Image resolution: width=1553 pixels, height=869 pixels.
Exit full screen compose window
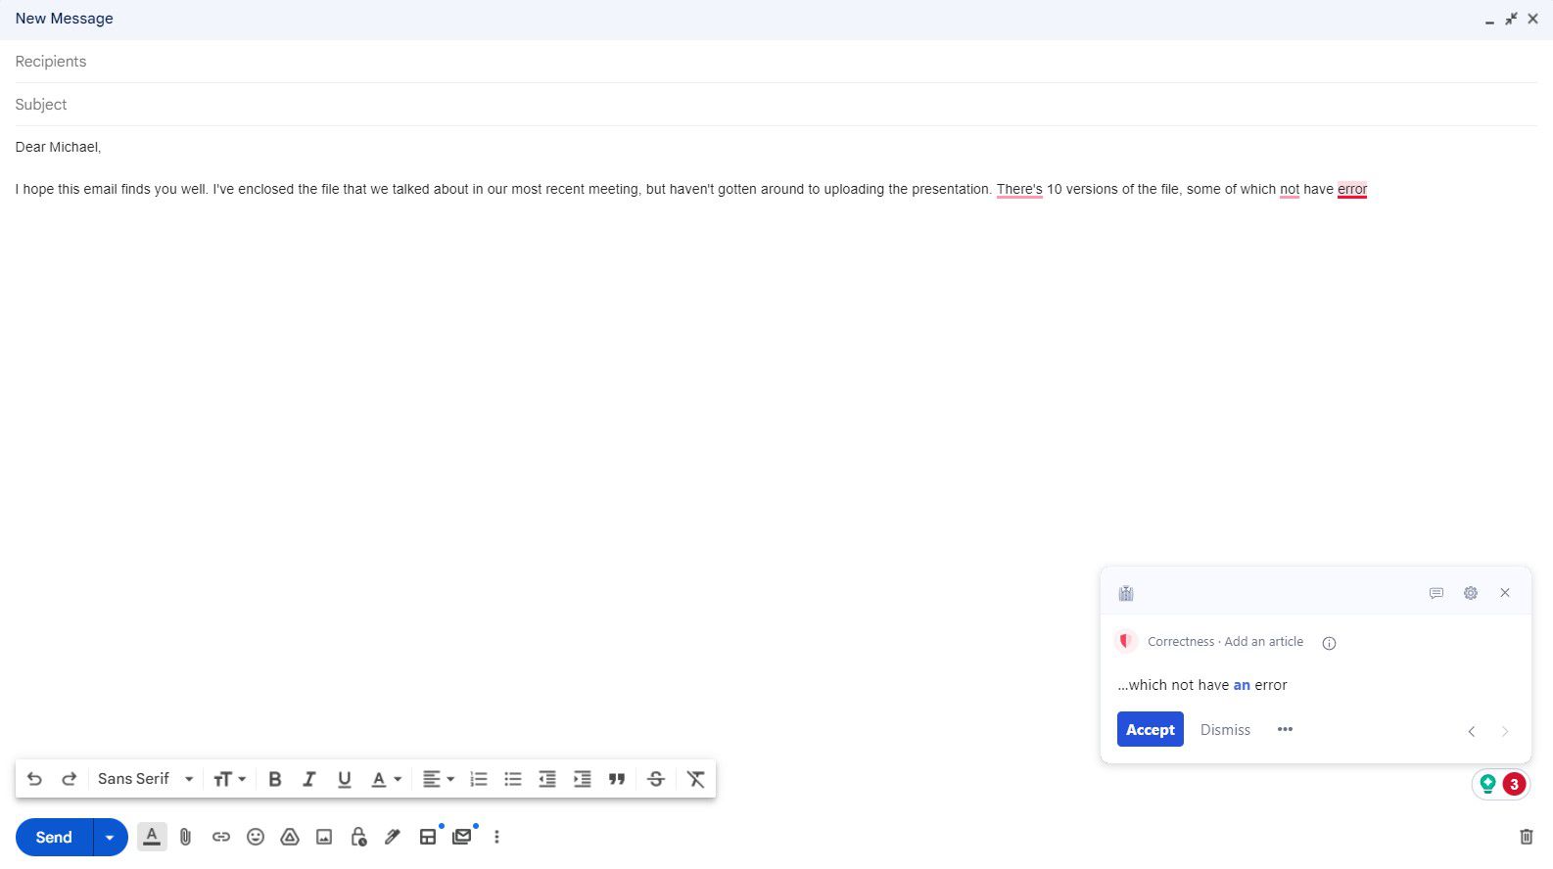tap(1511, 19)
